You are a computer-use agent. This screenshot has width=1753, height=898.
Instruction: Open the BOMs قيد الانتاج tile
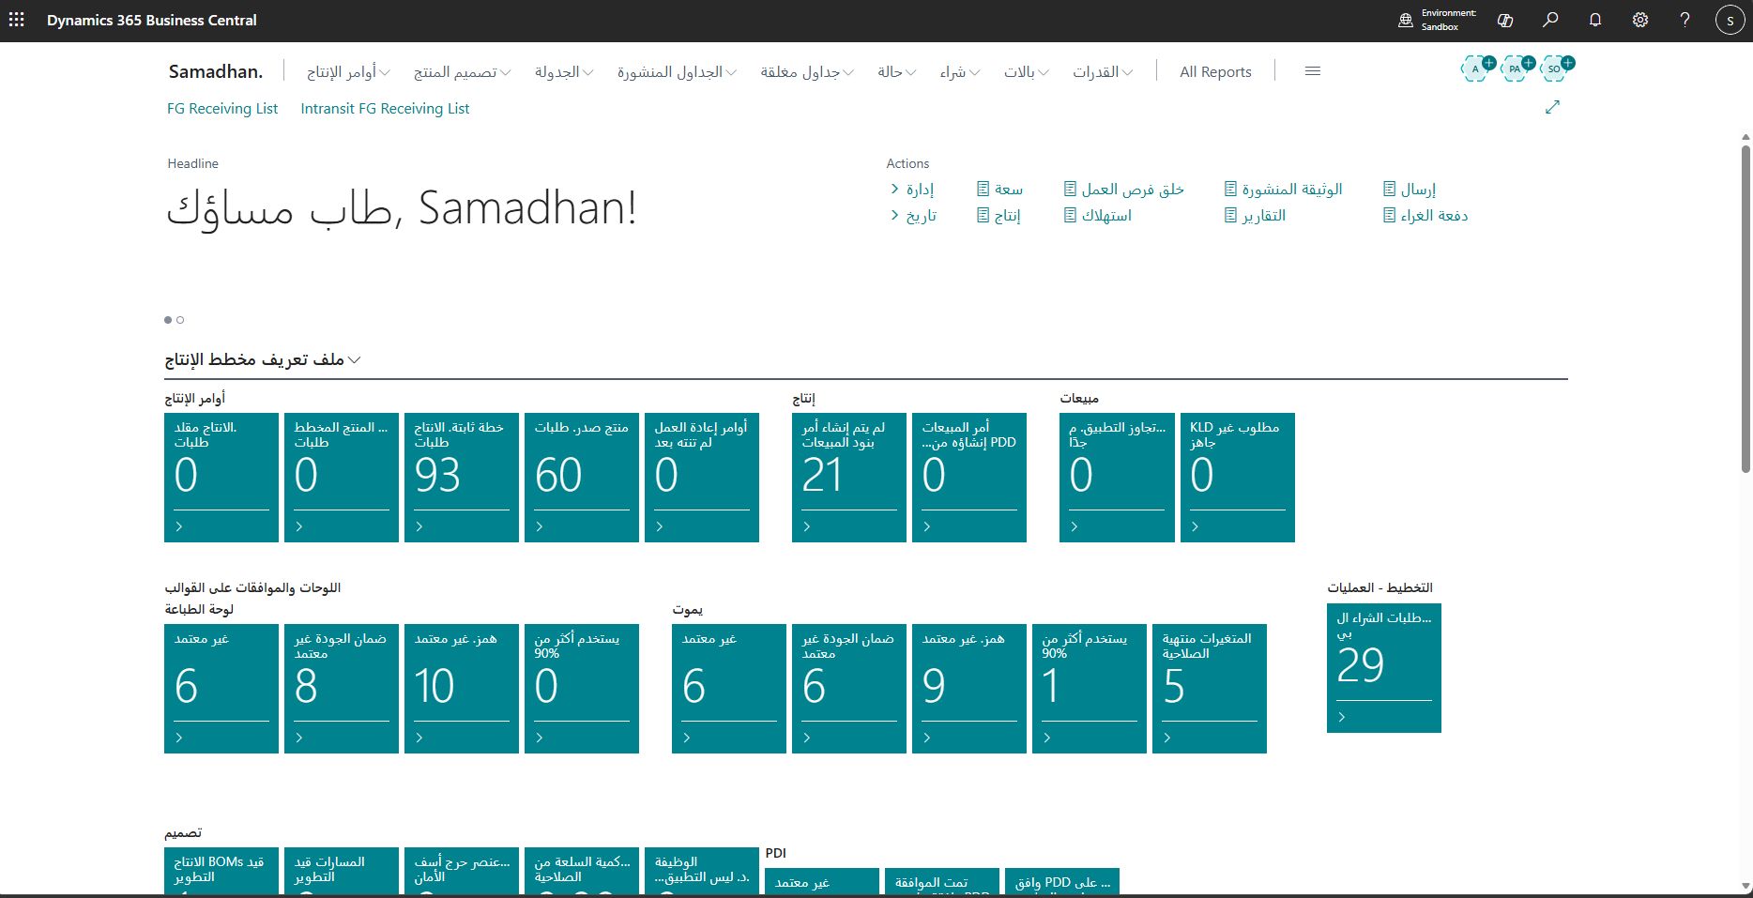click(x=221, y=870)
